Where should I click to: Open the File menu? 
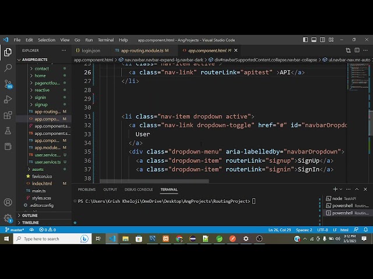point(17,40)
